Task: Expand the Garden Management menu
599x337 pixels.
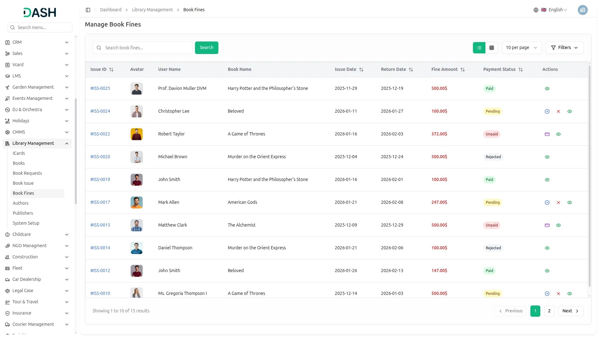Action: click(37, 87)
